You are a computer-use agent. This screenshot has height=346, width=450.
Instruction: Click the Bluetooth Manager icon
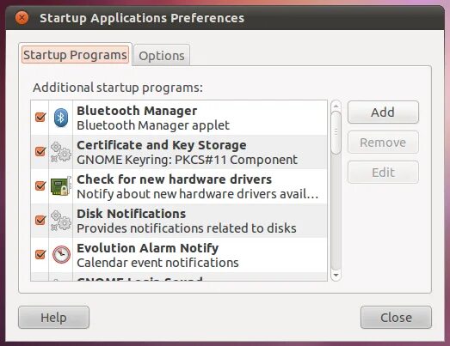[x=61, y=118]
